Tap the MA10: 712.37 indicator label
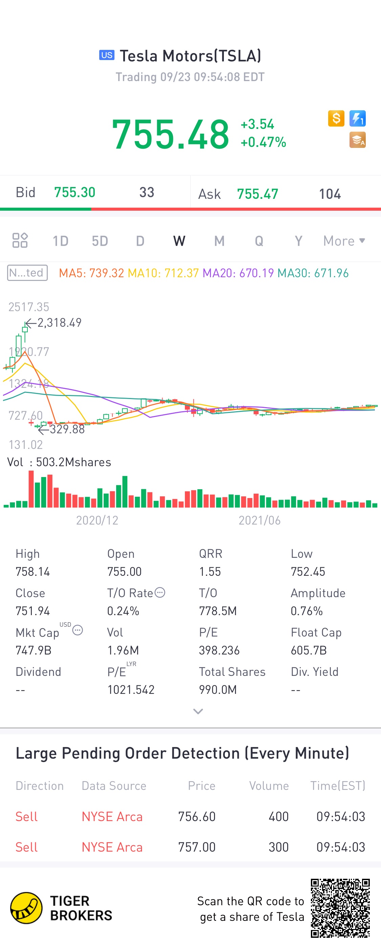The height and width of the screenshot is (949, 381). pos(163,273)
